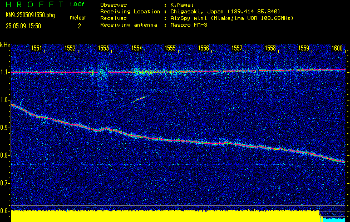Click the 1.0 kHz axis label
The image size is (350, 222).
pyautogui.click(x=5, y=100)
